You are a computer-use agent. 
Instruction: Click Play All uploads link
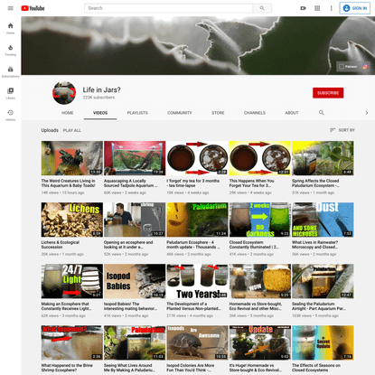pyautogui.click(x=72, y=130)
